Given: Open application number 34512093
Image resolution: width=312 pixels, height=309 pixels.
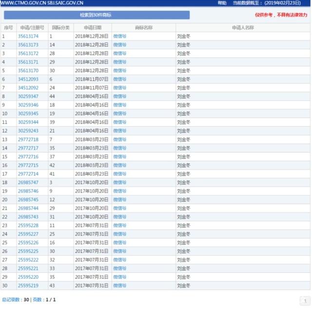Looking at the screenshot, I should click(x=28, y=79).
